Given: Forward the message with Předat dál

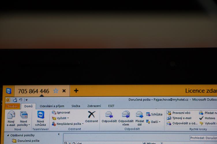Looking at the screenshot, I should pos(139,118).
